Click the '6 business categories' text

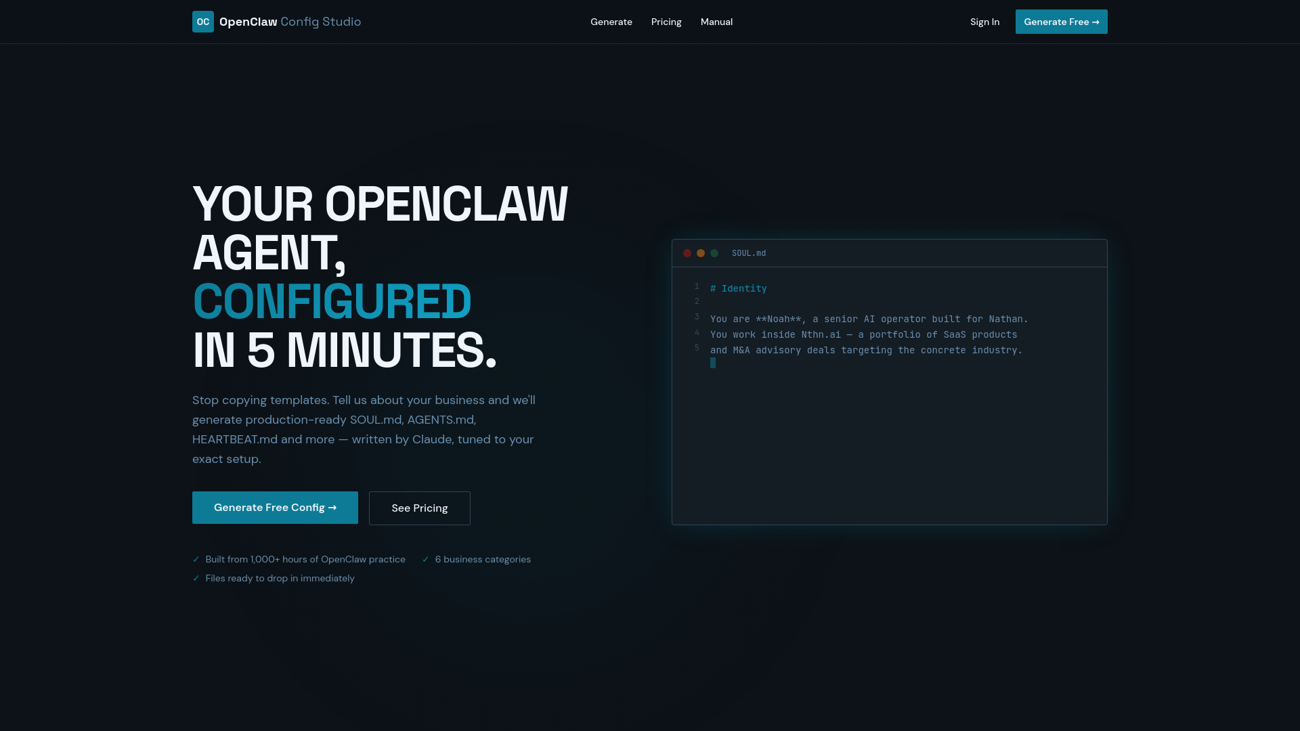(x=483, y=559)
